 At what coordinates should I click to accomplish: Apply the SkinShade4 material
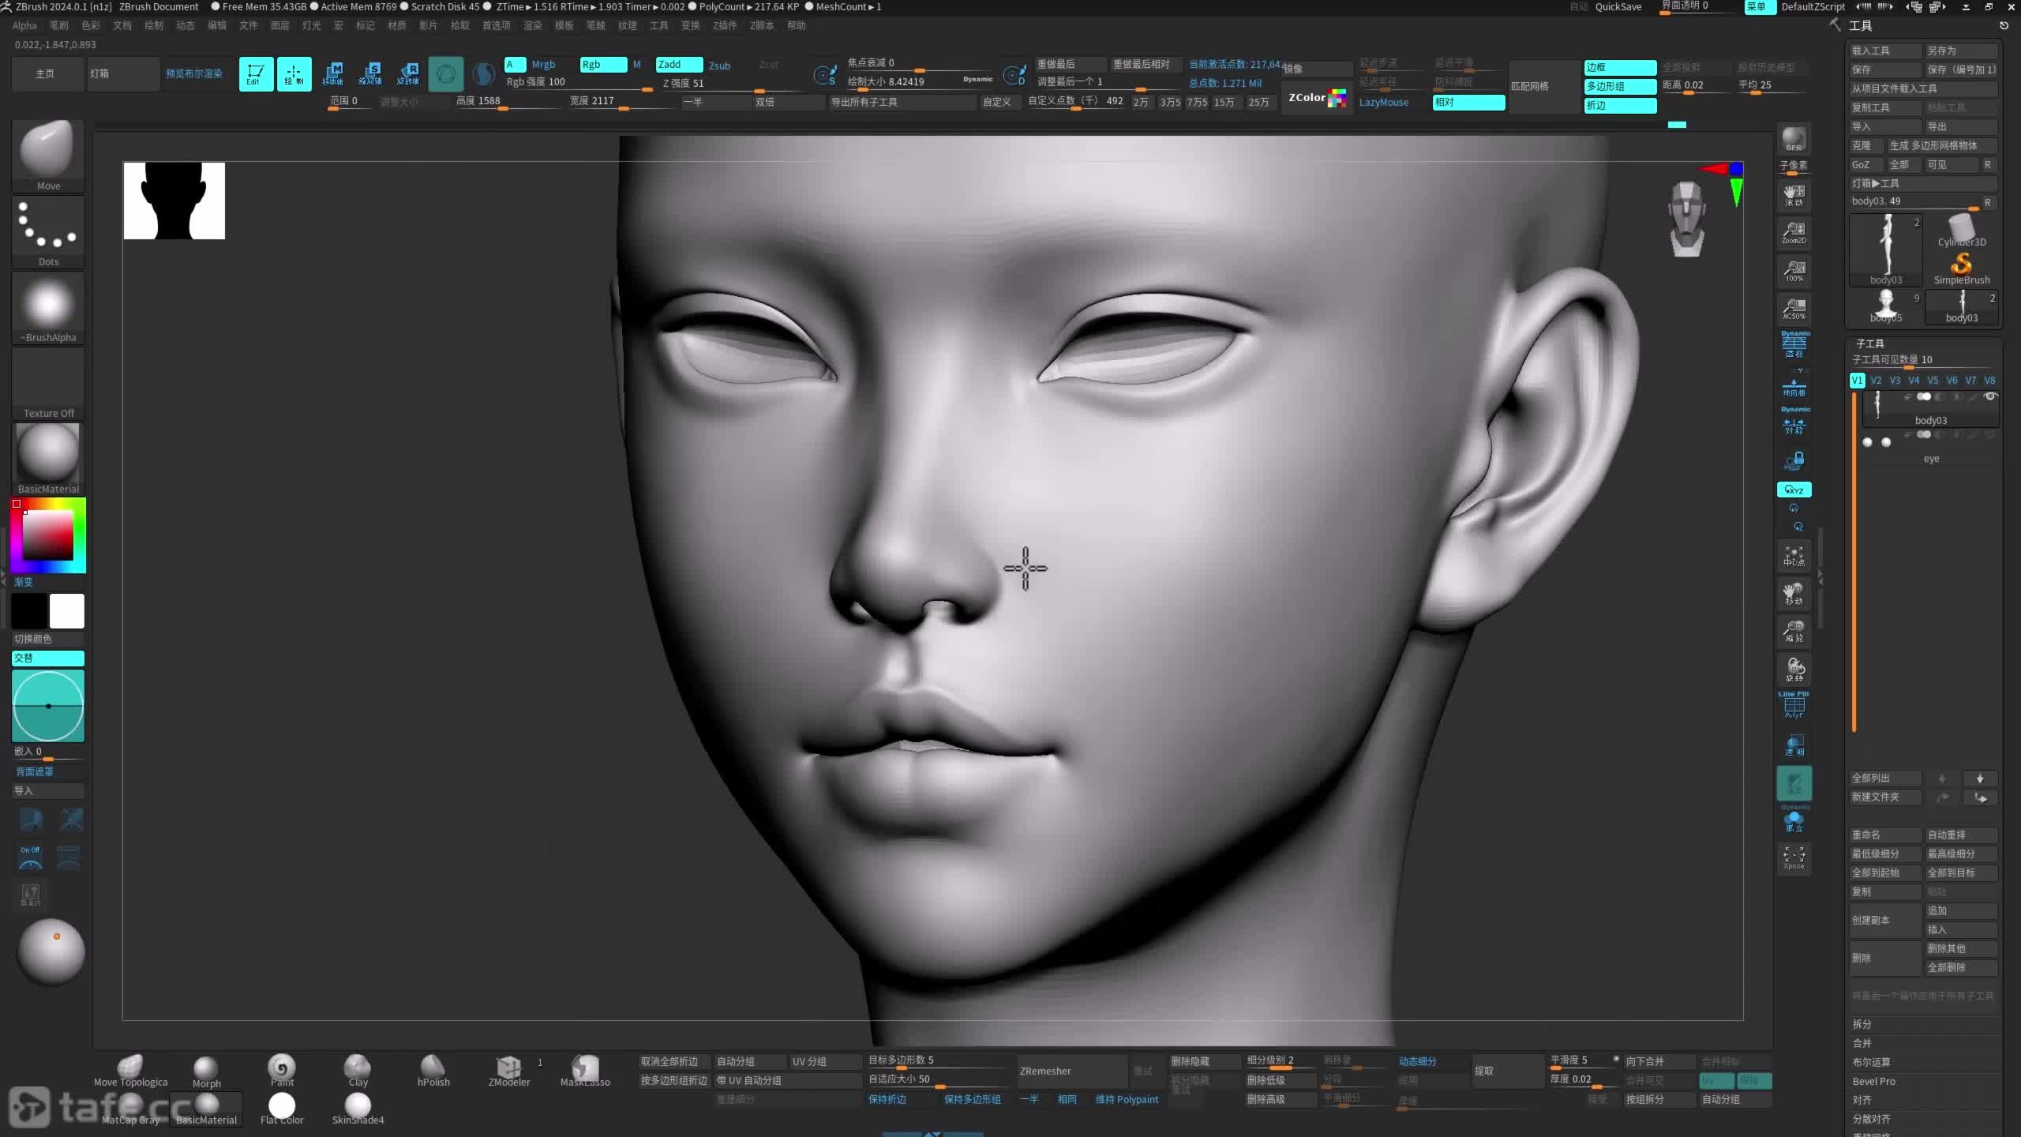[358, 1109]
